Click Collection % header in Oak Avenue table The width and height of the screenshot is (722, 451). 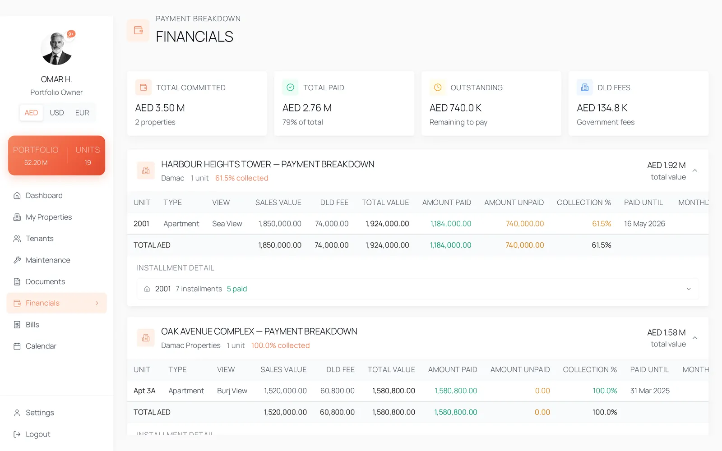(x=590, y=370)
